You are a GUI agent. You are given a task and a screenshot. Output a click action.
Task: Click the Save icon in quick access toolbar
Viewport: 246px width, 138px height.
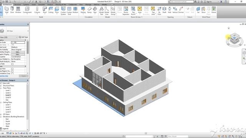[7, 2]
